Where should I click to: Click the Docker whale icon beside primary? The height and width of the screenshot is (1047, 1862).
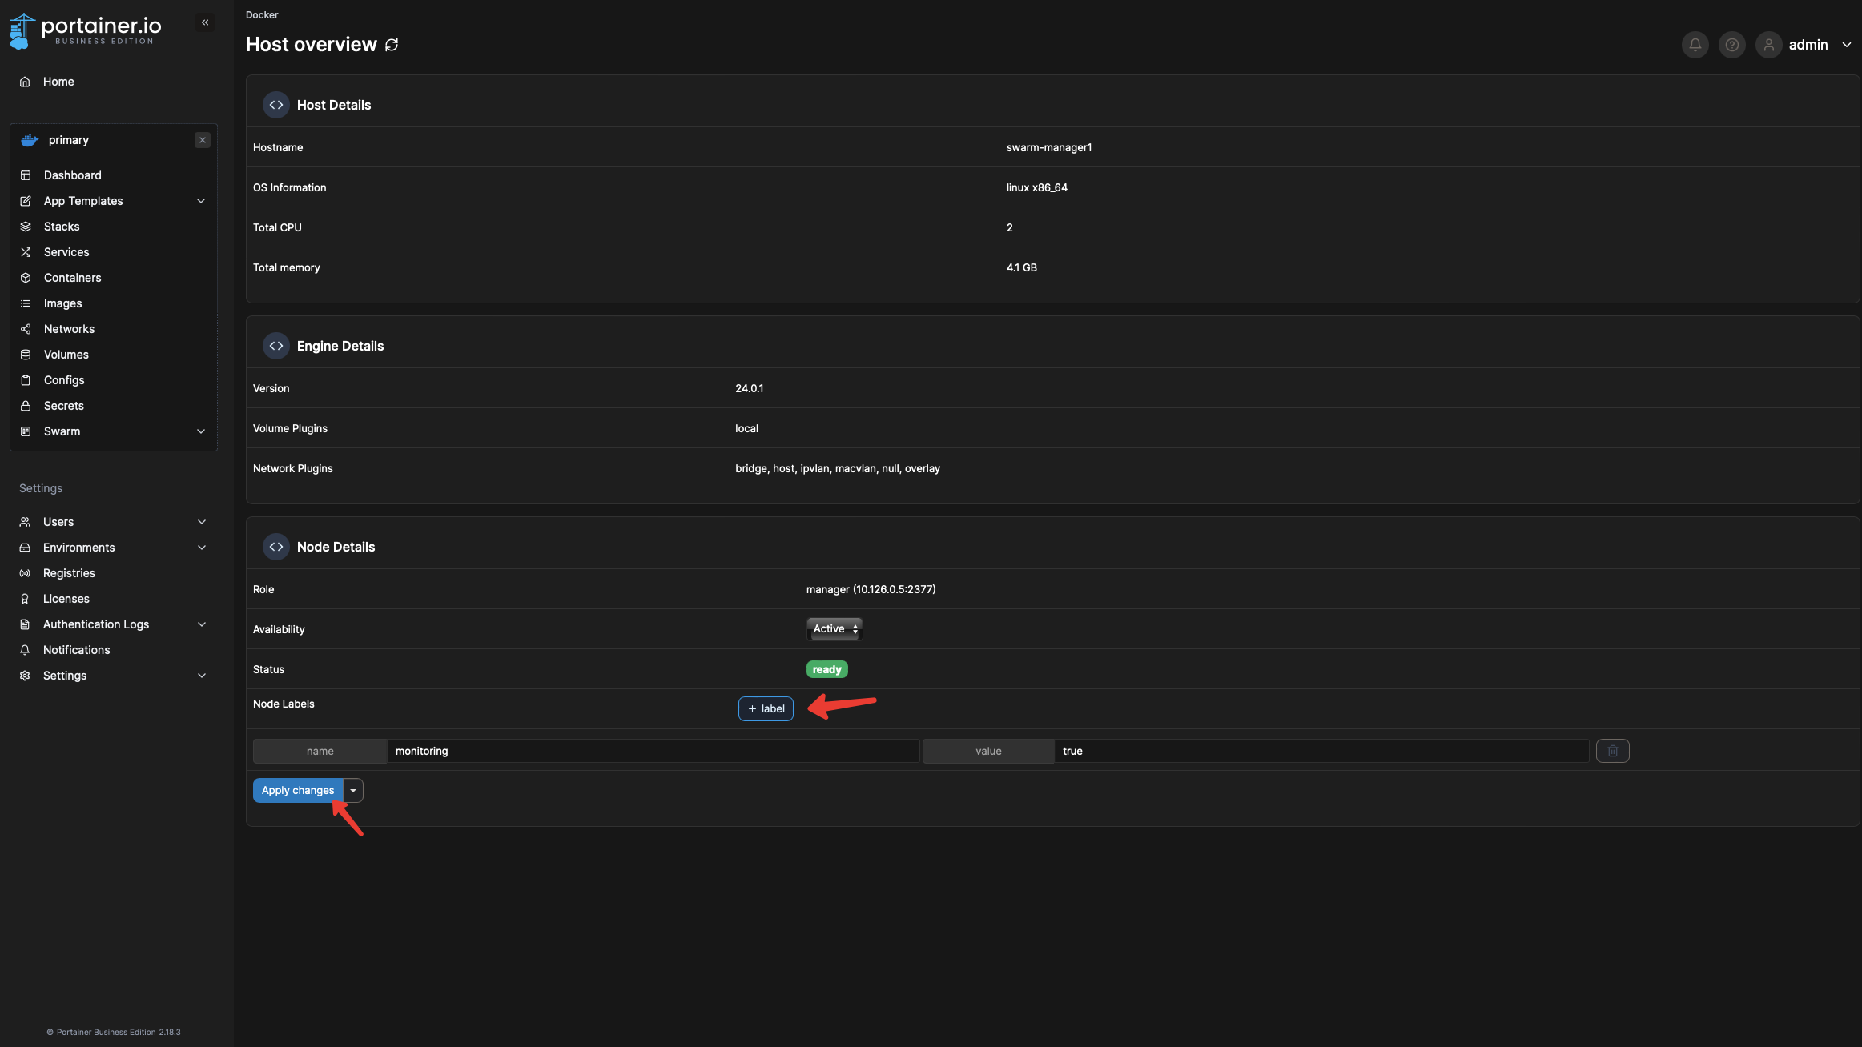(30, 140)
